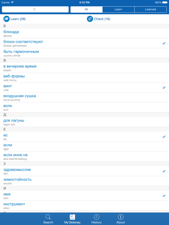
Task: Open the entry если иное не
Action: tap(84, 157)
